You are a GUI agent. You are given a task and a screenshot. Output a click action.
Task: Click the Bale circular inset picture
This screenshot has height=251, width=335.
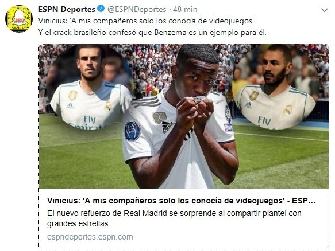pyautogui.click(x=88, y=87)
